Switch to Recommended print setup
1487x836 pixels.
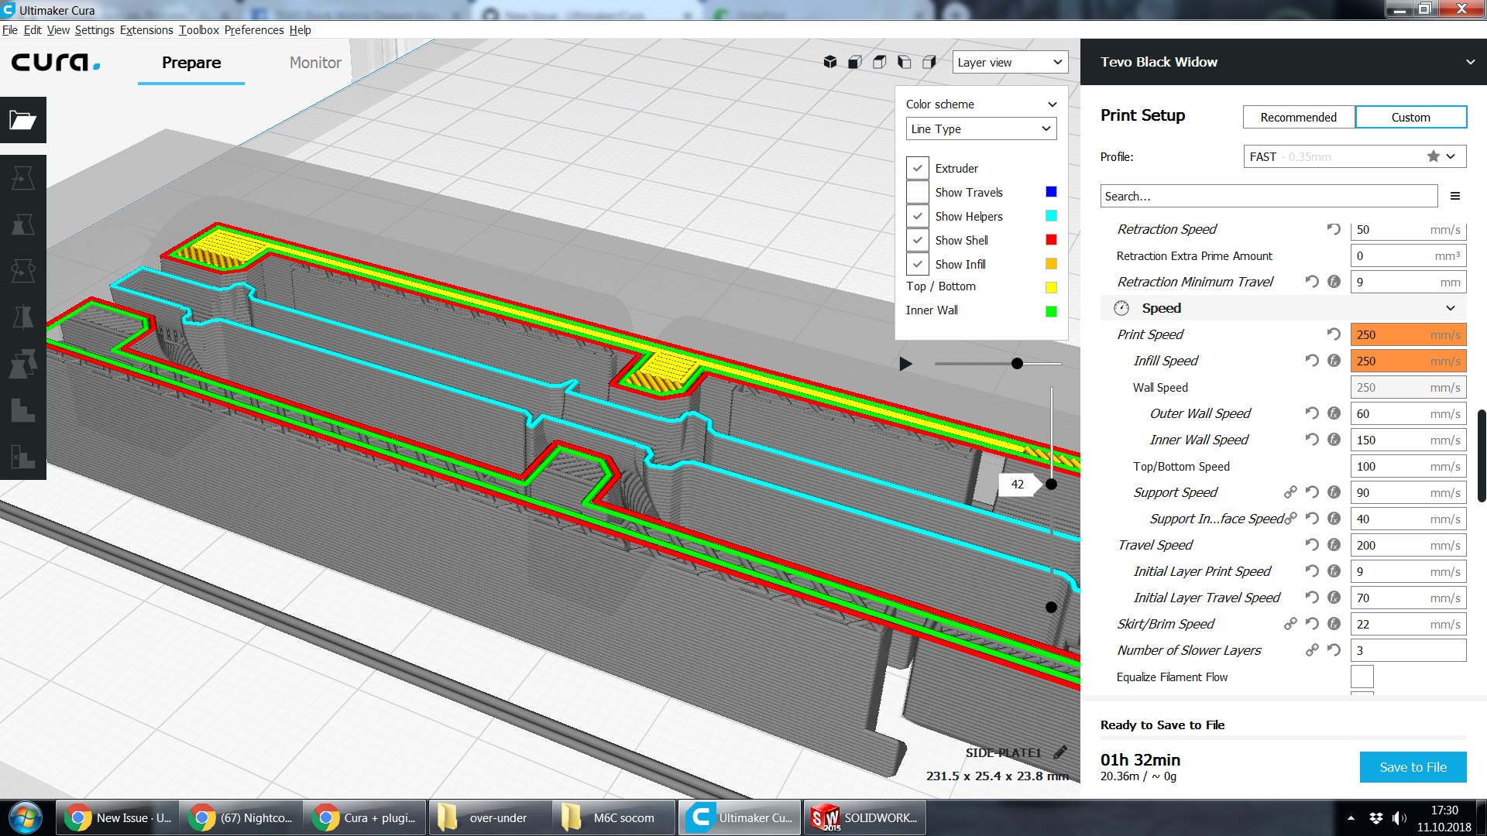[x=1298, y=117]
